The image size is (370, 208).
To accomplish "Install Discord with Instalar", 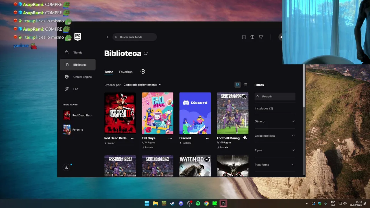I will pos(185,143).
